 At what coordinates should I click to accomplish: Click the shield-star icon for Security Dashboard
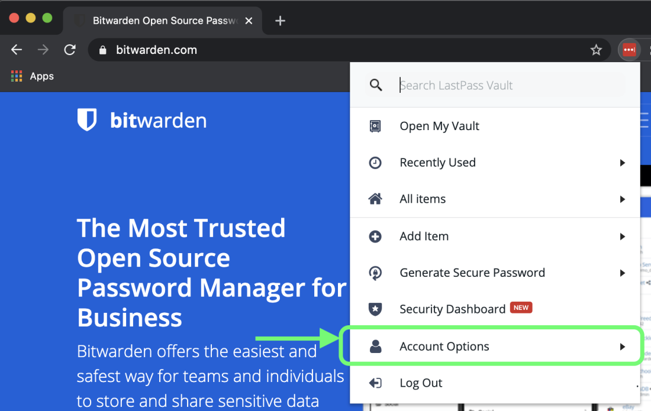(376, 308)
